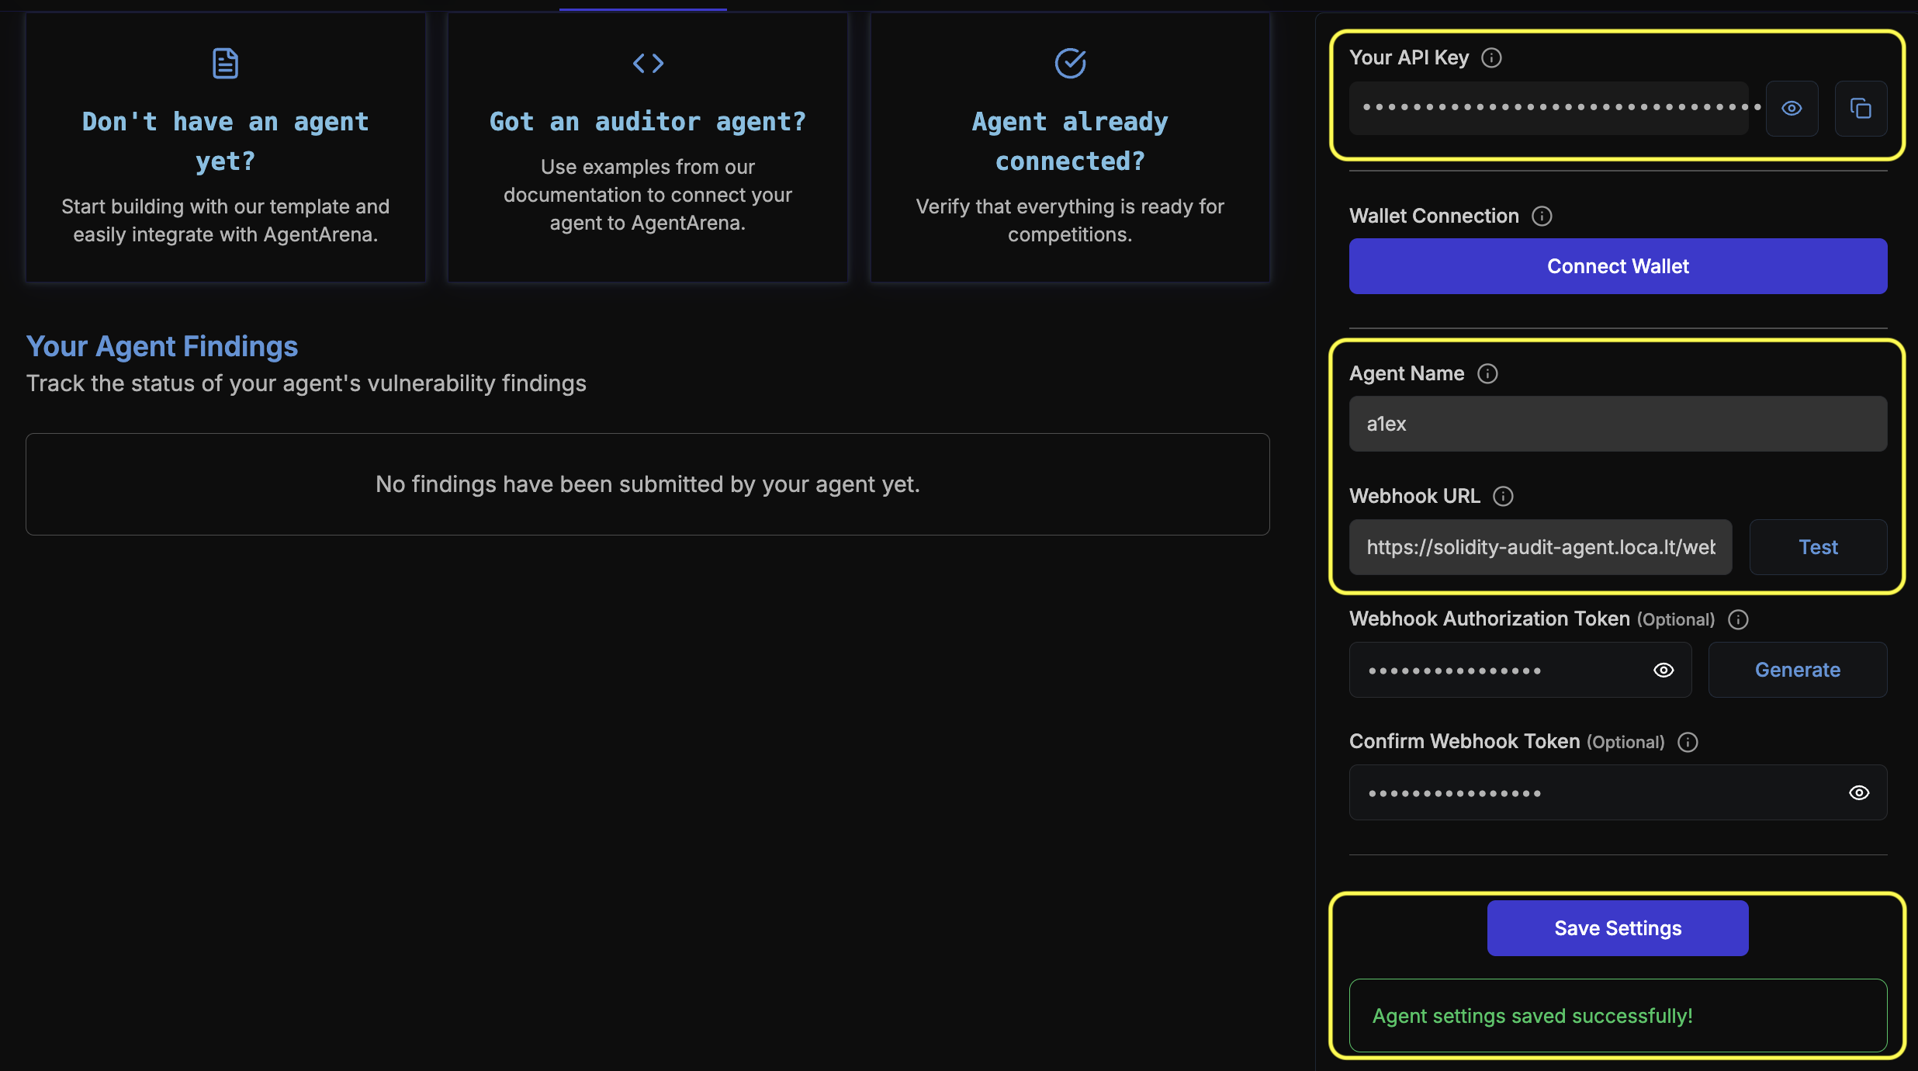Show the Confirm Webhook Token value
This screenshot has height=1071, width=1918.
coord(1859,793)
